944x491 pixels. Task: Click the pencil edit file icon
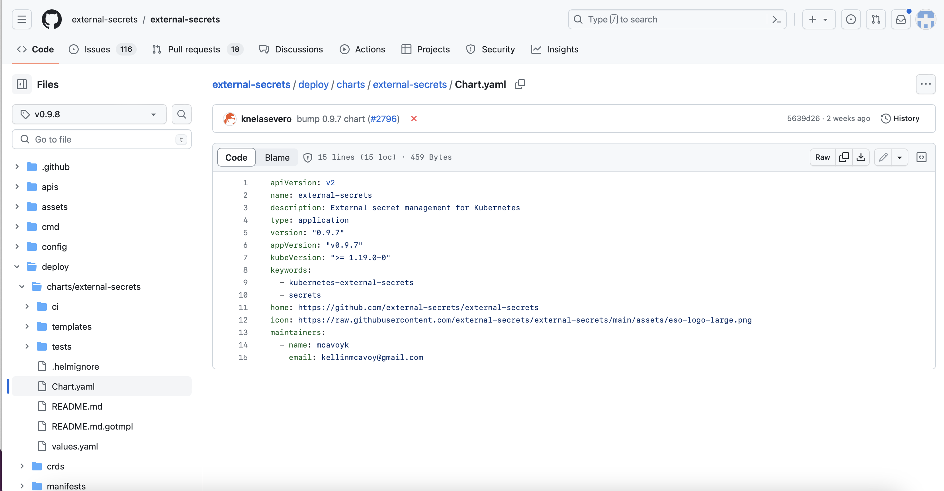883,157
